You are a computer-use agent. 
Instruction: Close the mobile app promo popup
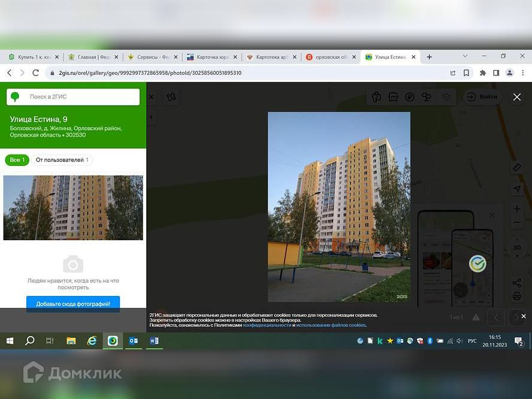point(492,215)
